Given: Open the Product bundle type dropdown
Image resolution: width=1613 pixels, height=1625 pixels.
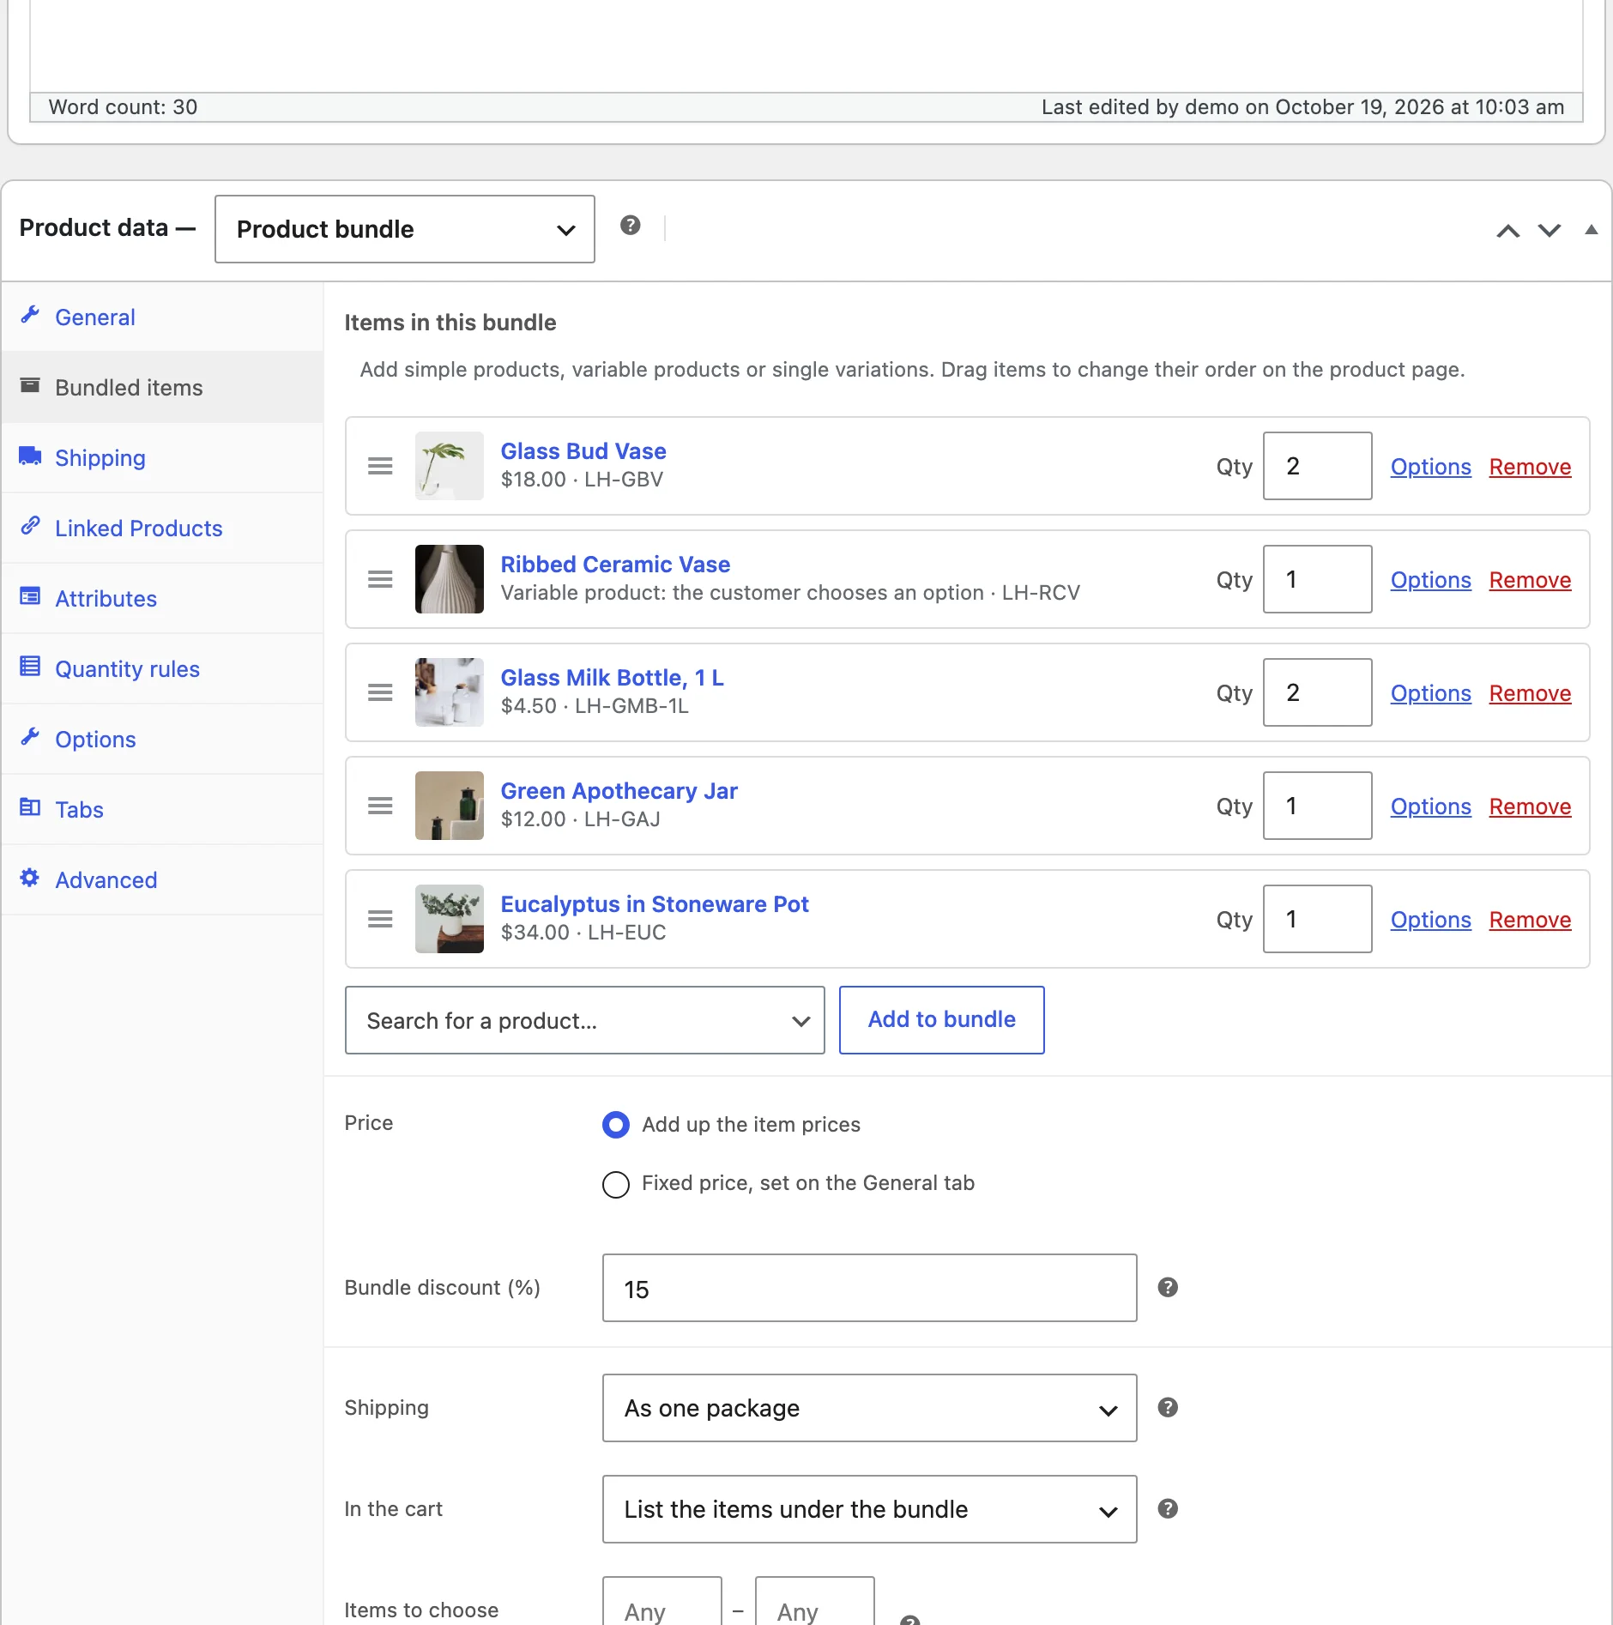Looking at the screenshot, I should 405,229.
